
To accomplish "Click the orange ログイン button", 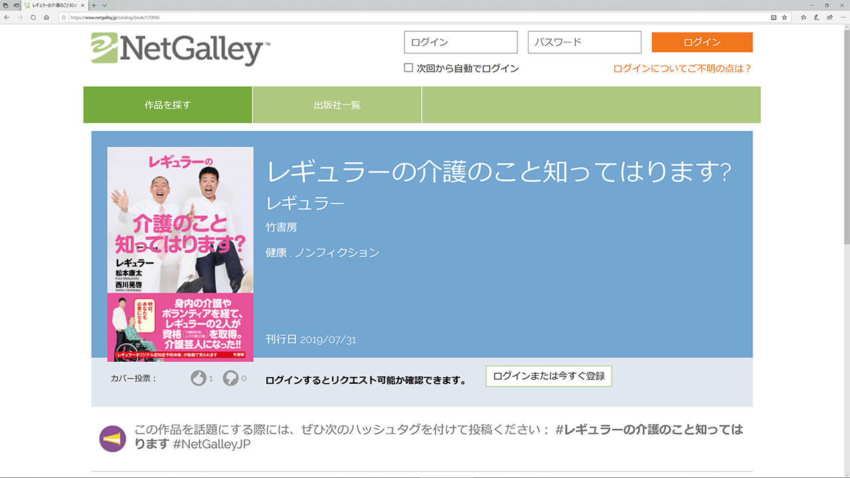I will coord(702,42).
